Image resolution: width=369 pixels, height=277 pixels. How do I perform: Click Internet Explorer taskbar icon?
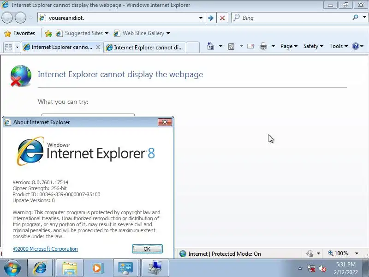click(40, 268)
